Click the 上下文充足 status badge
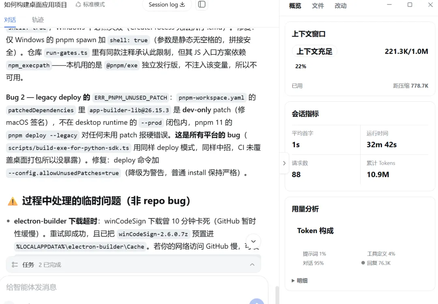This screenshot has height=304, width=438. [314, 51]
